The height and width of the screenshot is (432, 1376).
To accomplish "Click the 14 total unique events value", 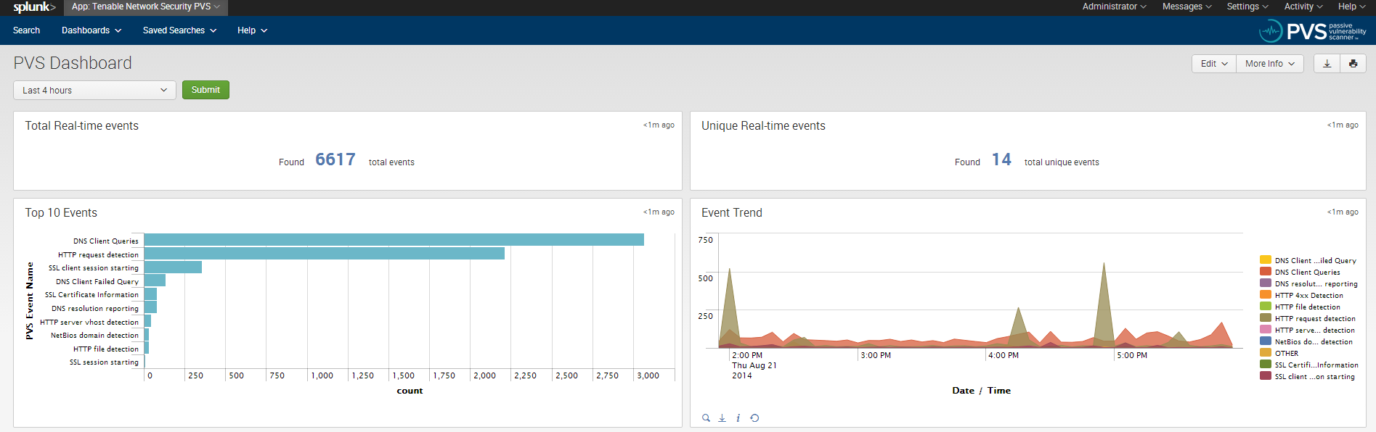I will point(1001,159).
